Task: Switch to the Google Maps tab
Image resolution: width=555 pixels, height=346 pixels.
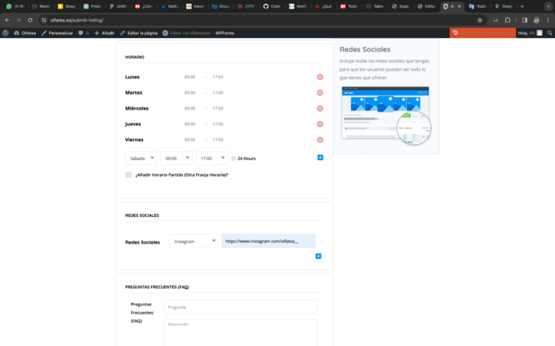Action: tap(504, 6)
